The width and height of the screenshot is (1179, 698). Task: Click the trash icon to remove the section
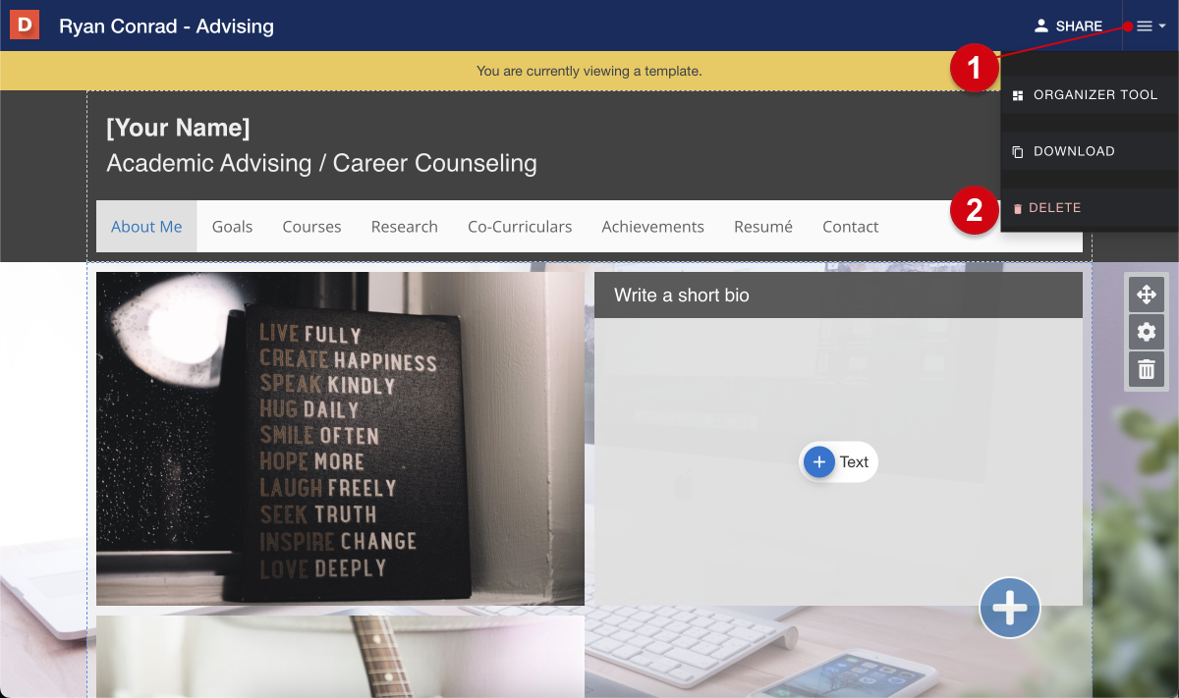pos(1146,370)
